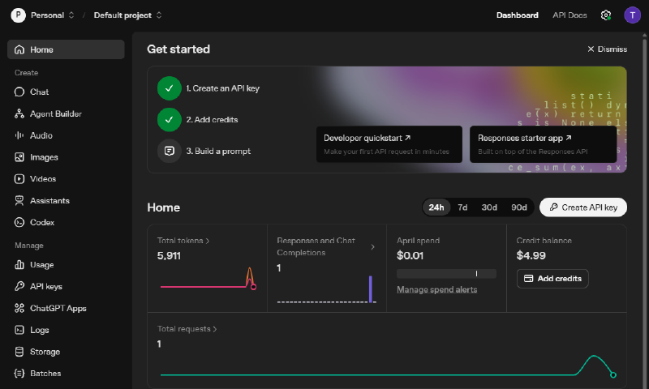The height and width of the screenshot is (389, 649).
Task: Expand the Default project switcher
Action: [159, 15]
